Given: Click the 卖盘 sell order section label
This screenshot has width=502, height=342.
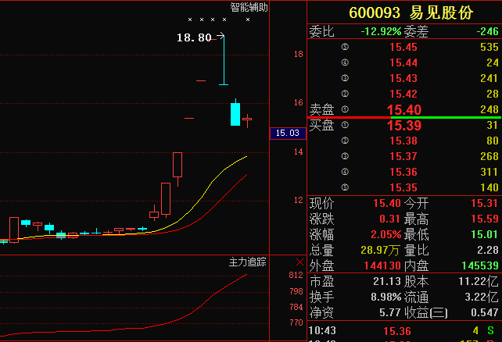Looking at the screenshot, I should click(x=321, y=110).
